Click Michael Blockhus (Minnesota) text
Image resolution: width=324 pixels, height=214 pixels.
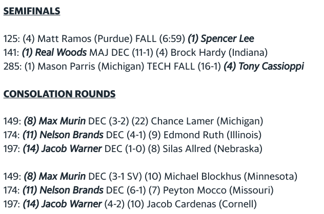(231, 177)
